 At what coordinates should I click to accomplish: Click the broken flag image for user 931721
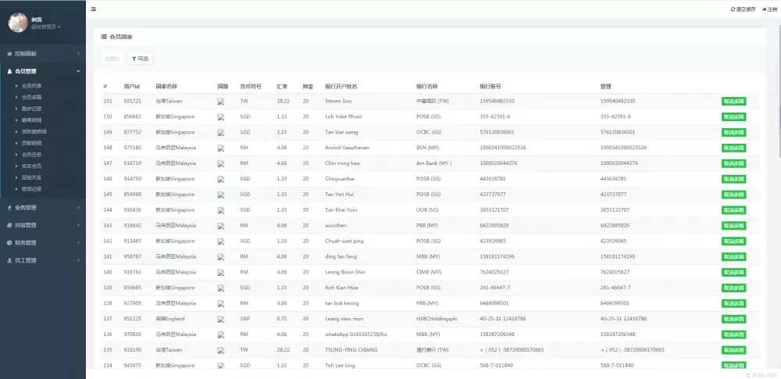pos(221,102)
